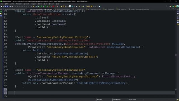
Task: Click the top icon in right side trim
Action: coord(178,9)
